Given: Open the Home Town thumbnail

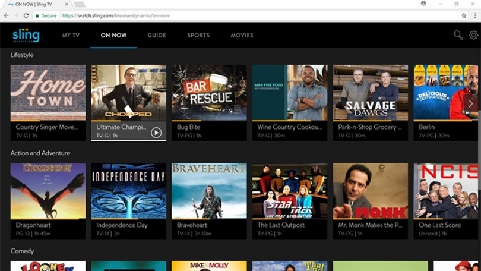Looking at the screenshot, I should click(48, 92).
